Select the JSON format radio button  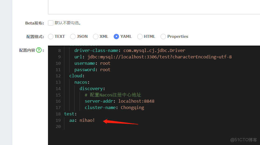pyautogui.click(x=73, y=37)
